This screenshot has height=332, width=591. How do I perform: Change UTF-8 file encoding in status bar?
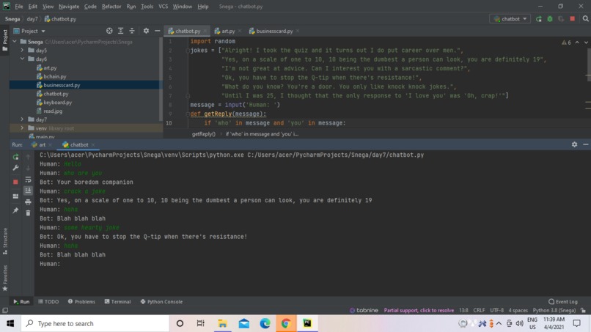point(496,311)
